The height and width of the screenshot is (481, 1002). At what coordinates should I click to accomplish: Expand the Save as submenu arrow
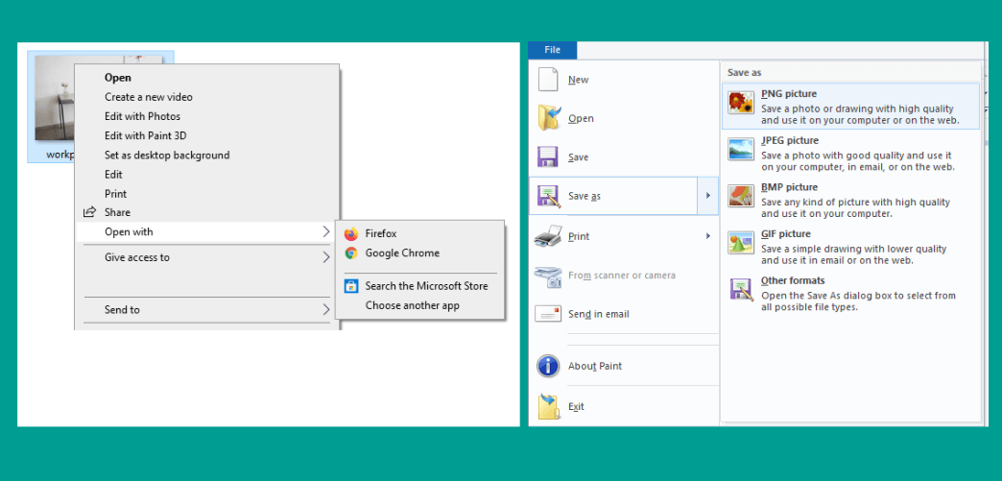click(707, 196)
